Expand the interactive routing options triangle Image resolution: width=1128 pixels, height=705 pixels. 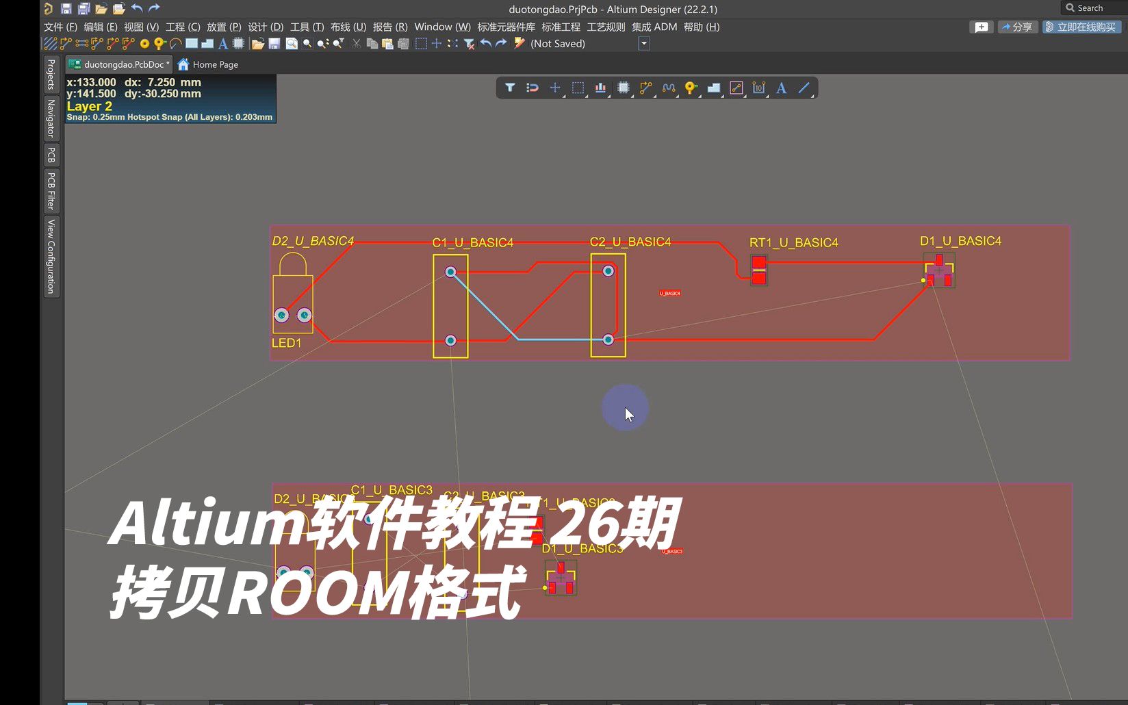click(x=655, y=96)
